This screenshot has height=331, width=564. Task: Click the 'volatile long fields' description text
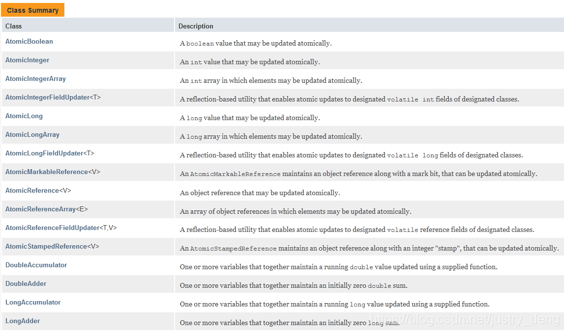tap(352, 155)
